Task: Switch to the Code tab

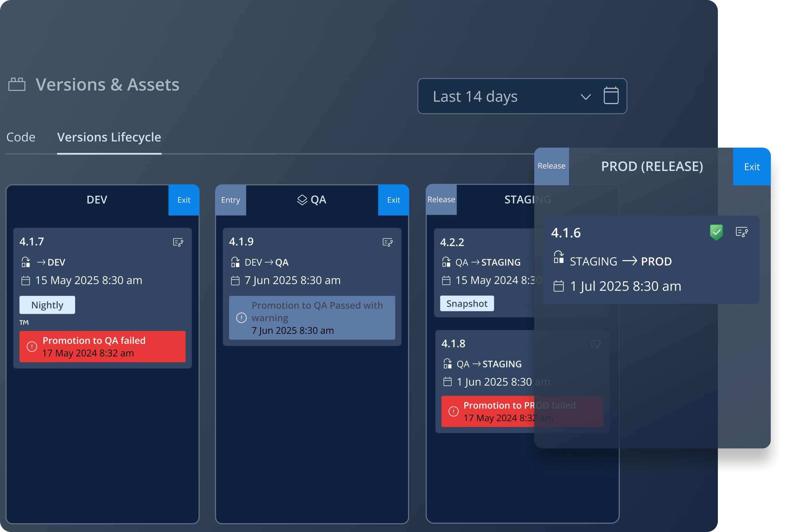Action: tap(21, 137)
